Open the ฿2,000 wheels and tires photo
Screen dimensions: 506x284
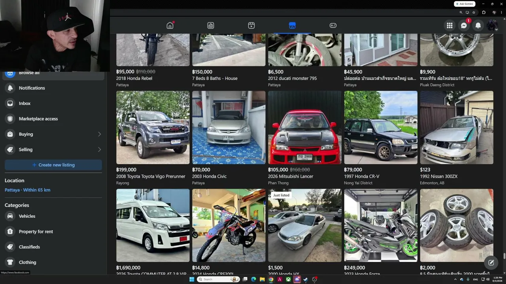[x=457, y=225]
